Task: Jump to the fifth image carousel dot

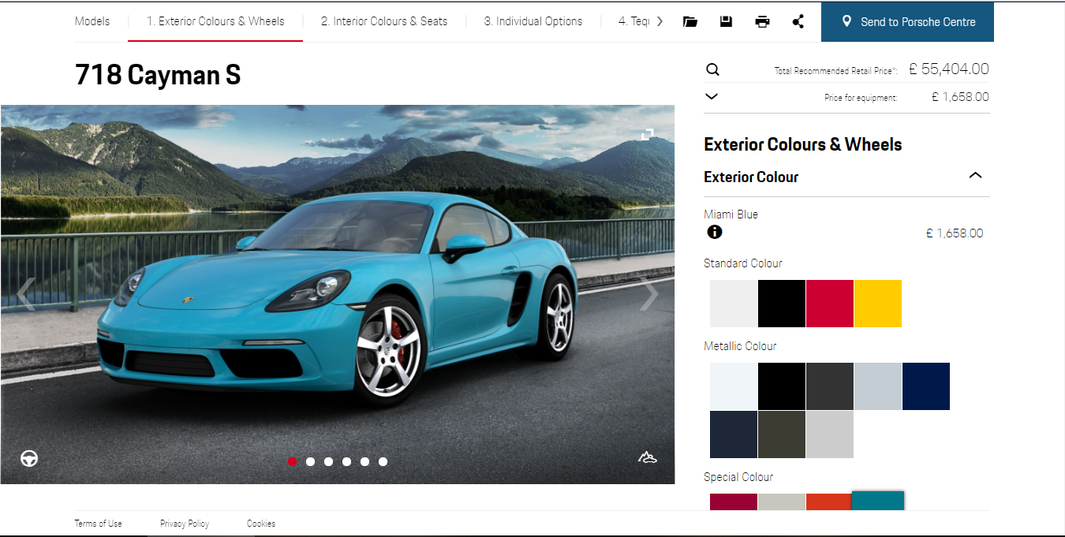Action: tap(365, 462)
